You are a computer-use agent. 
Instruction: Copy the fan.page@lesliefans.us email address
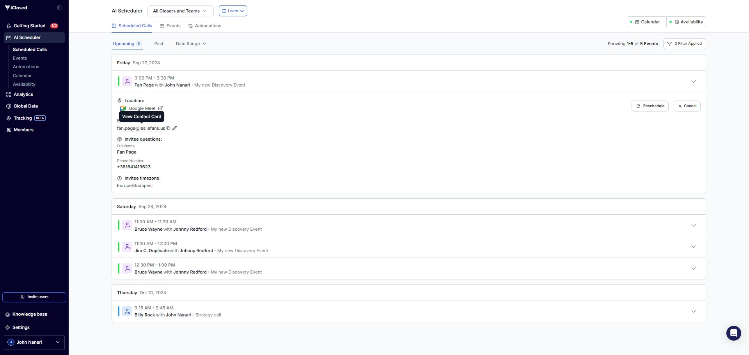point(169,128)
